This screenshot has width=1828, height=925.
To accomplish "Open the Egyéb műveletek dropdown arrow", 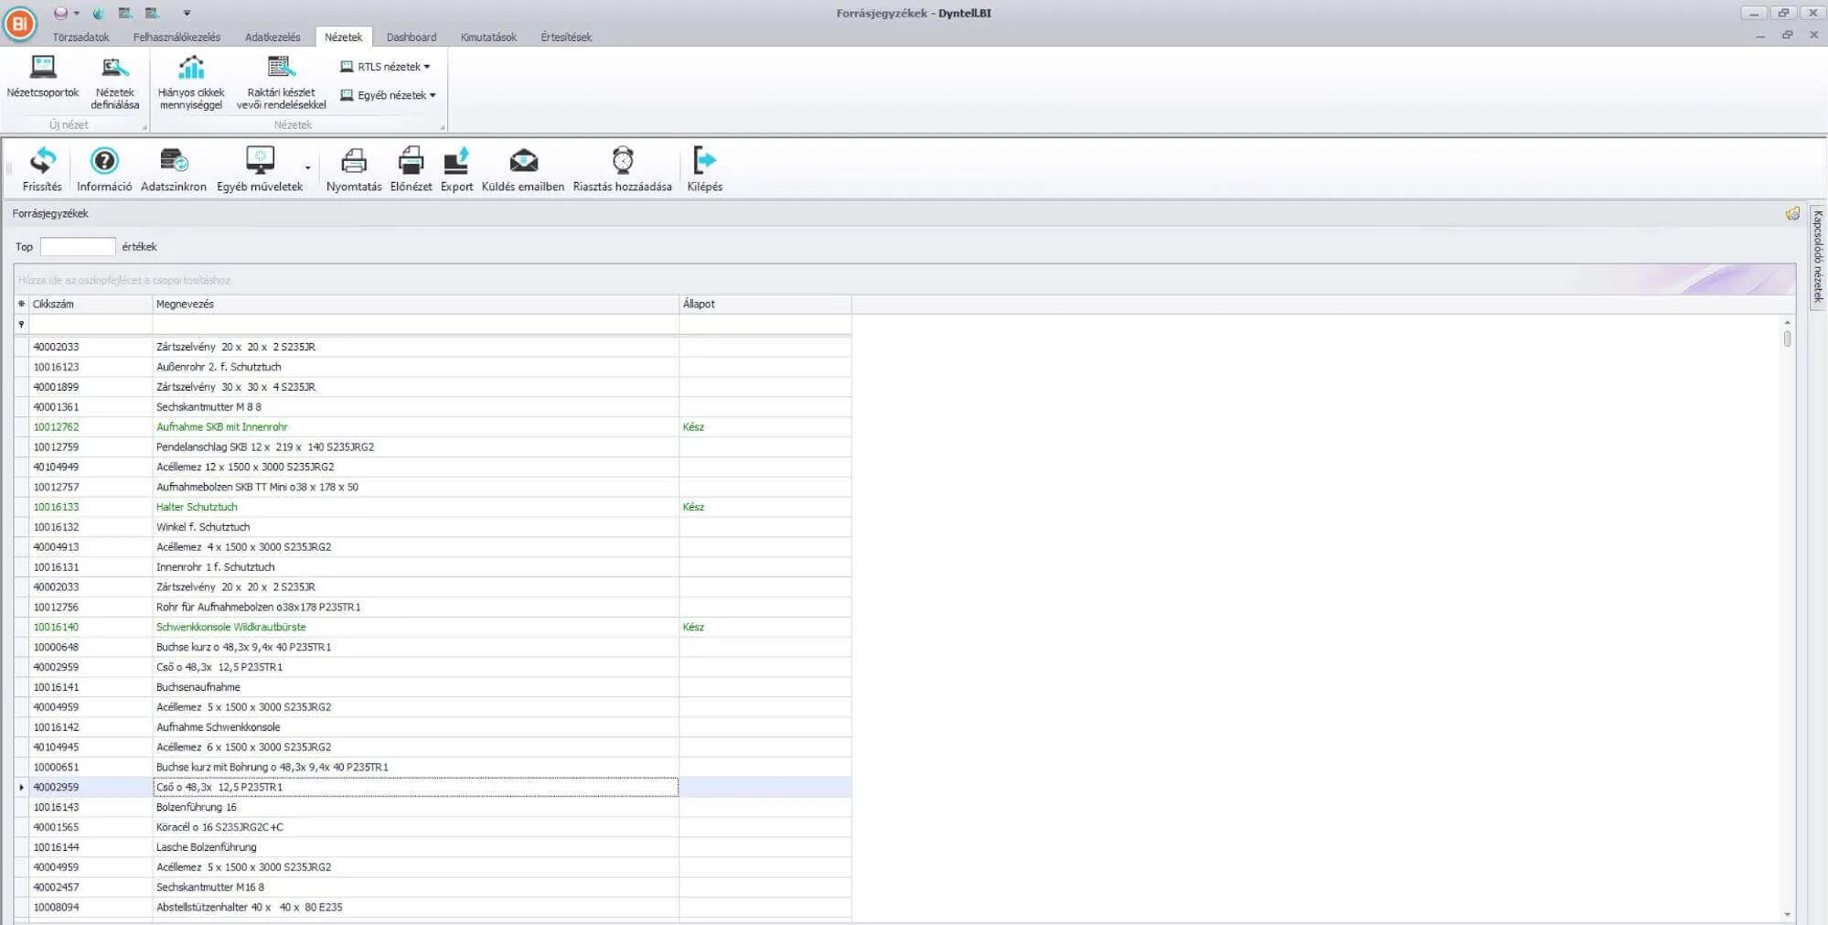I will tap(307, 168).
